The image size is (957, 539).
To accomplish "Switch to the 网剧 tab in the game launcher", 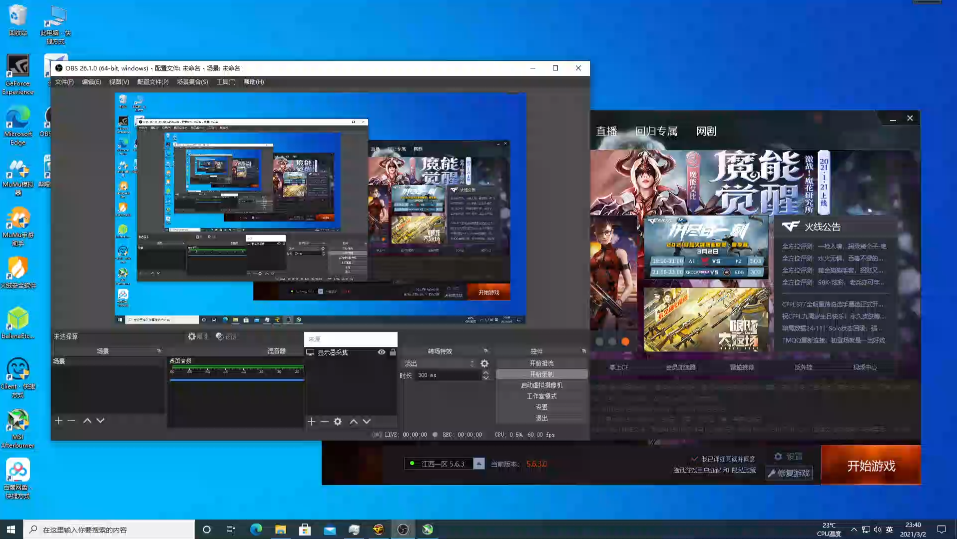I will (706, 131).
